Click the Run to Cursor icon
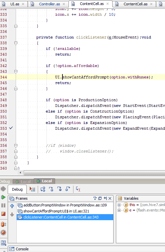 (x=78, y=189)
